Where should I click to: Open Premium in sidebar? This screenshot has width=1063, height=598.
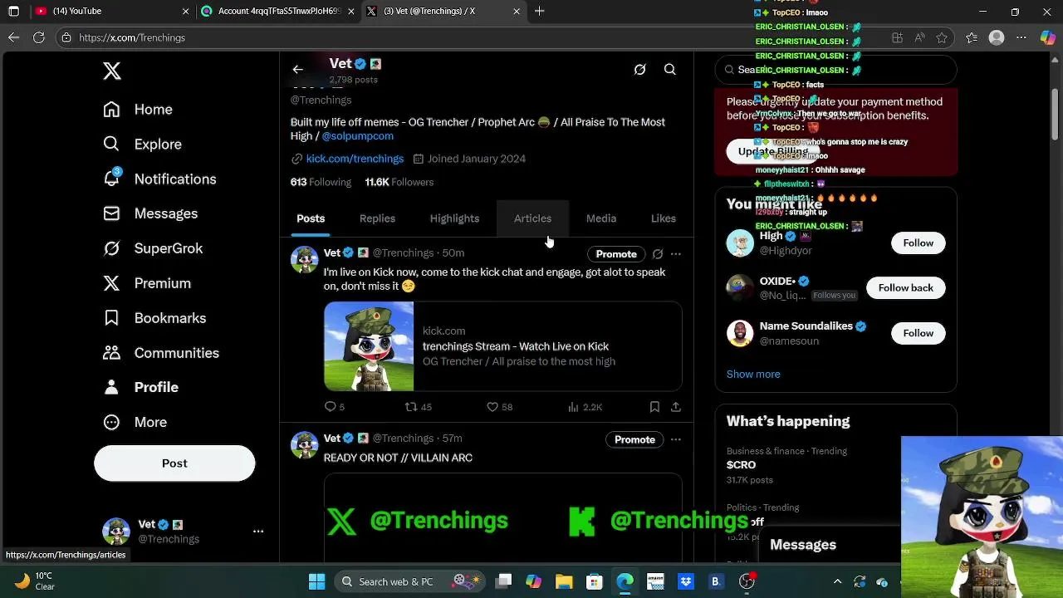(147, 283)
